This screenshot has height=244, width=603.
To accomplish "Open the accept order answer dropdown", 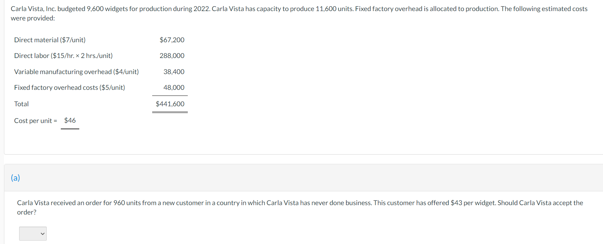I will 33,234.
